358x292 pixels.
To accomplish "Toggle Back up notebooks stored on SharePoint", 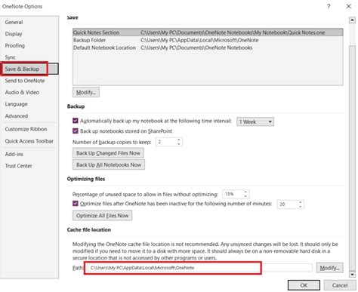I will 76,131.
